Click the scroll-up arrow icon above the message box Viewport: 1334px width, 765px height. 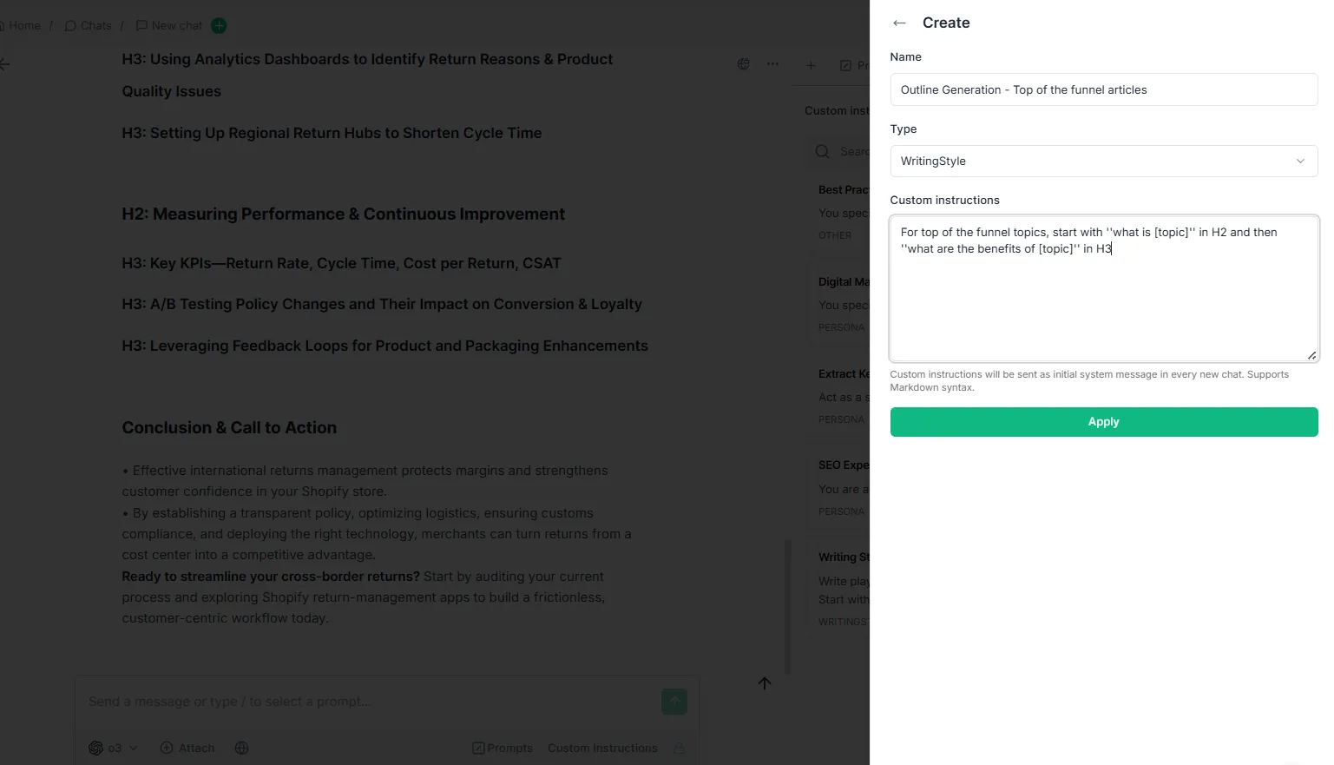pyautogui.click(x=764, y=683)
